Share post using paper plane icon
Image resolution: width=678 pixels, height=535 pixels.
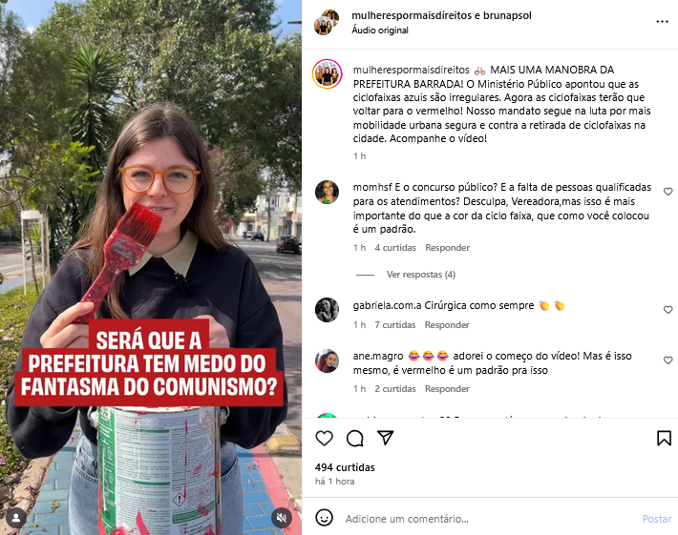tap(385, 438)
